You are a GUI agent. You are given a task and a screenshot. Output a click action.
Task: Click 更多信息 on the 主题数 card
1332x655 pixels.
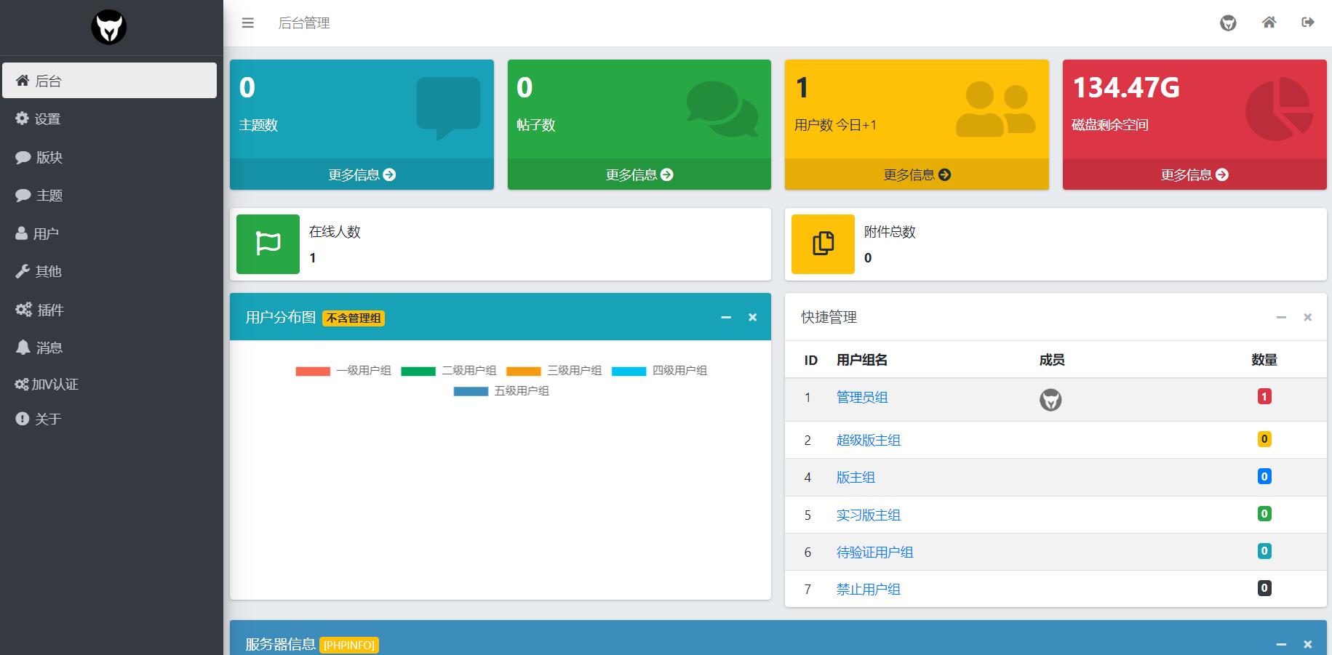coord(361,174)
